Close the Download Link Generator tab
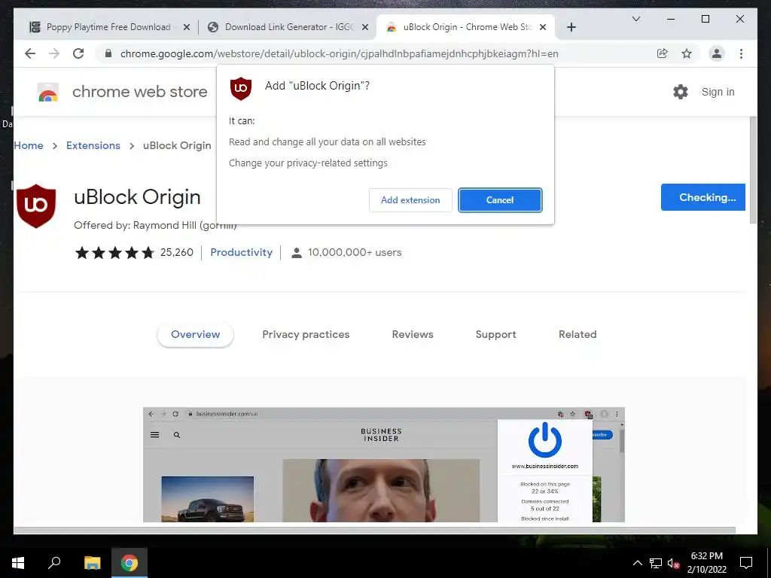Viewport: 771px width, 578px height. 365,27
